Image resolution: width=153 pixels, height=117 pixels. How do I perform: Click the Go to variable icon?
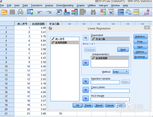[67, 12]
